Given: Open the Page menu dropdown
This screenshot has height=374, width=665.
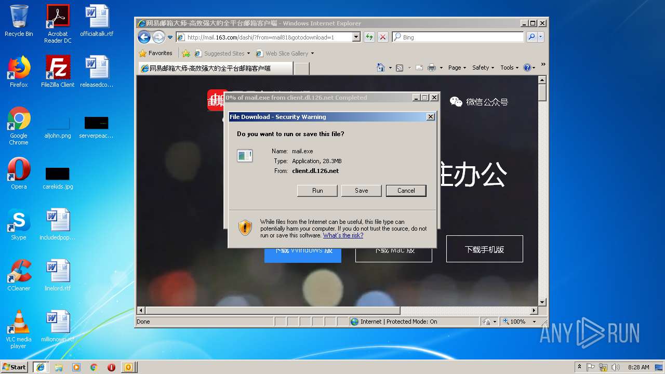Looking at the screenshot, I should click(457, 68).
